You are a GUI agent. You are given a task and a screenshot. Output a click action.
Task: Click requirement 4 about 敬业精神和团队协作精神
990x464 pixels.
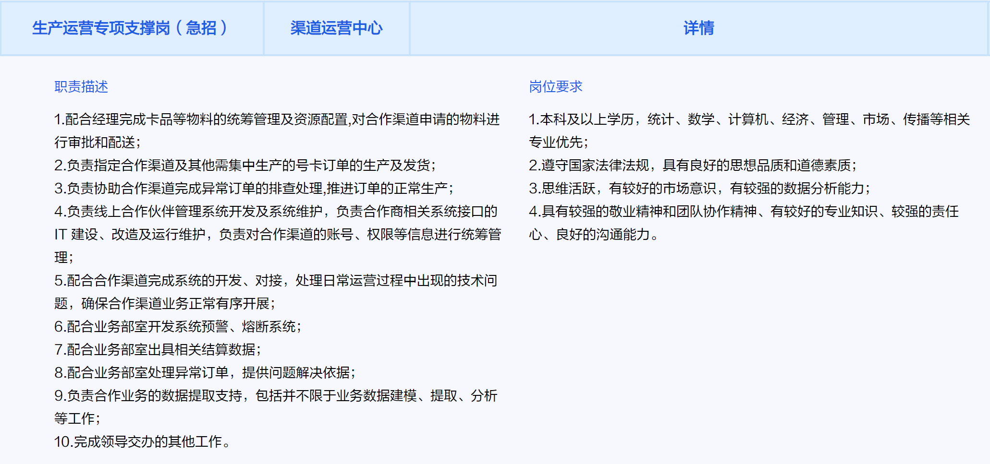[x=744, y=212]
